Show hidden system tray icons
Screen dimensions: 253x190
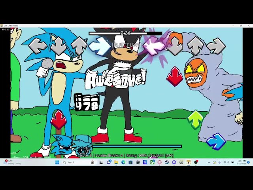[209, 162]
